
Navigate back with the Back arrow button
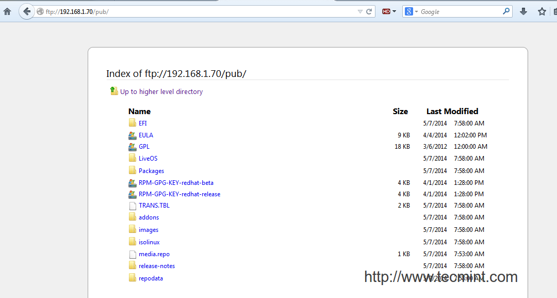tap(27, 11)
